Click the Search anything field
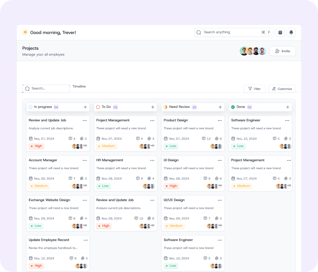Viewport: 318px width, 272px height. [x=230, y=32]
